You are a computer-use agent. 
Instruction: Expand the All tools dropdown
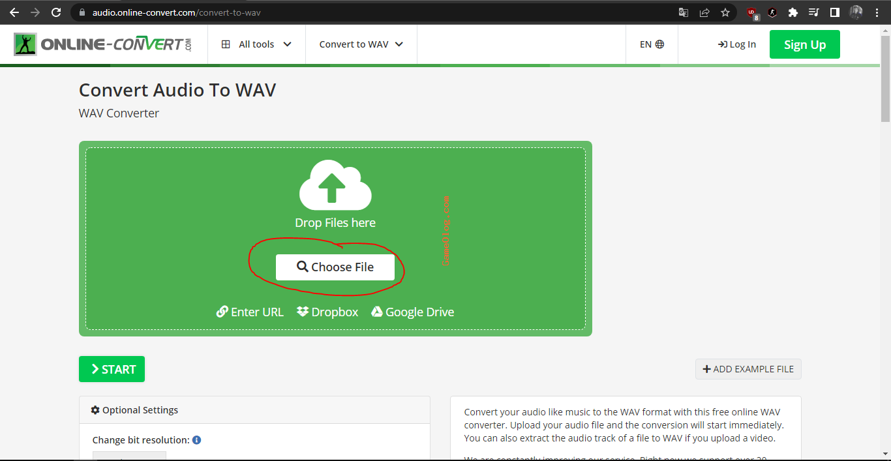(x=256, y=44)
